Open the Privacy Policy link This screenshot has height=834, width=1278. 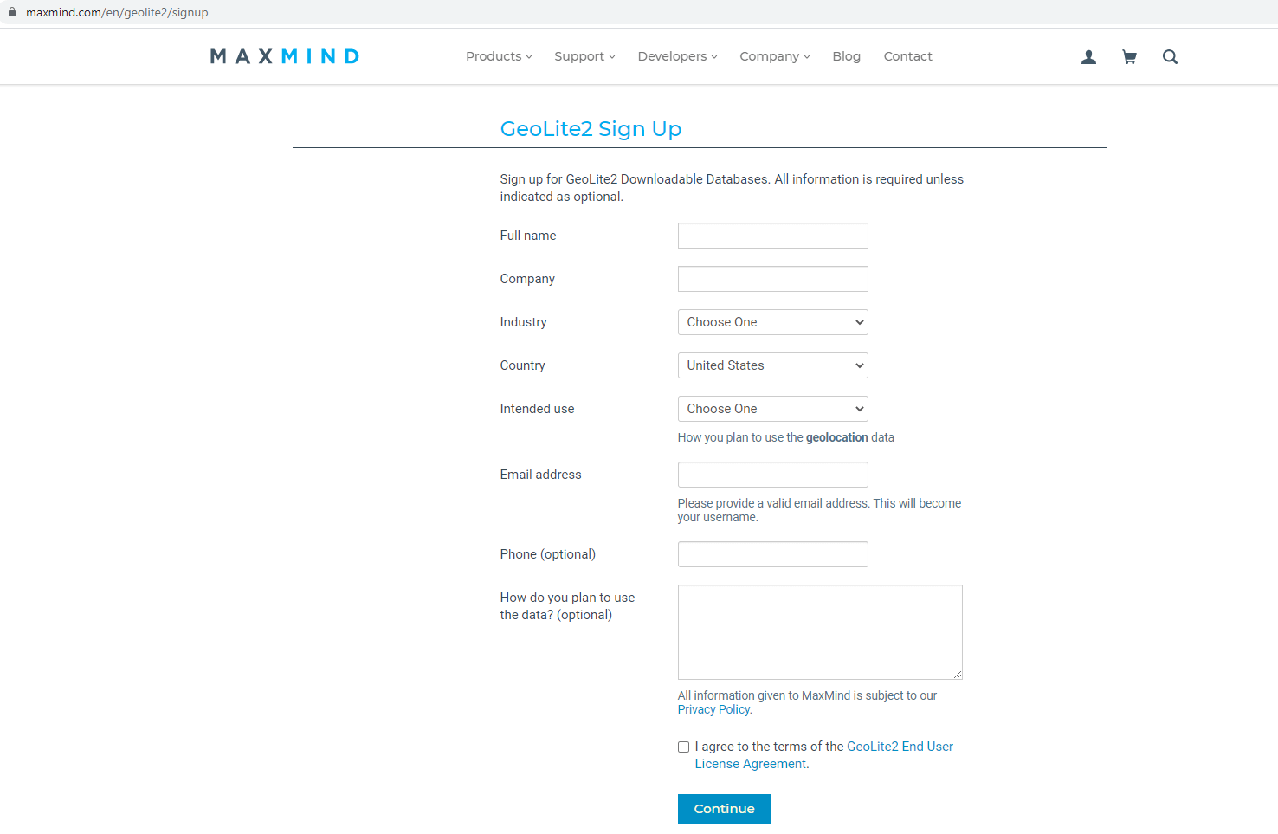712,708
